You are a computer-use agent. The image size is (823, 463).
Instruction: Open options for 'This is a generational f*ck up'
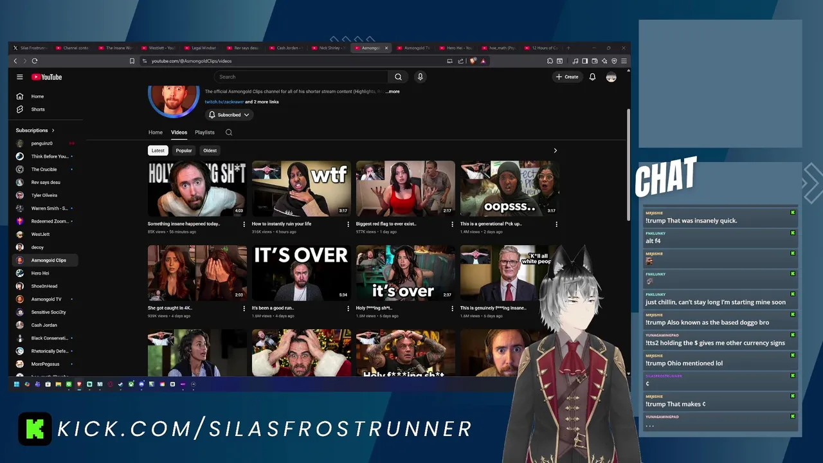pyautogui.click(x=556, y=224)
